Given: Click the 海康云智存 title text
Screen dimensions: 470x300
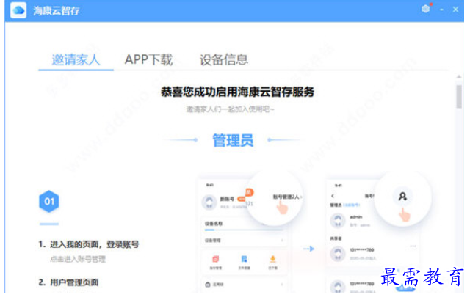Looking at the screenshot, I should coord(57,11).
